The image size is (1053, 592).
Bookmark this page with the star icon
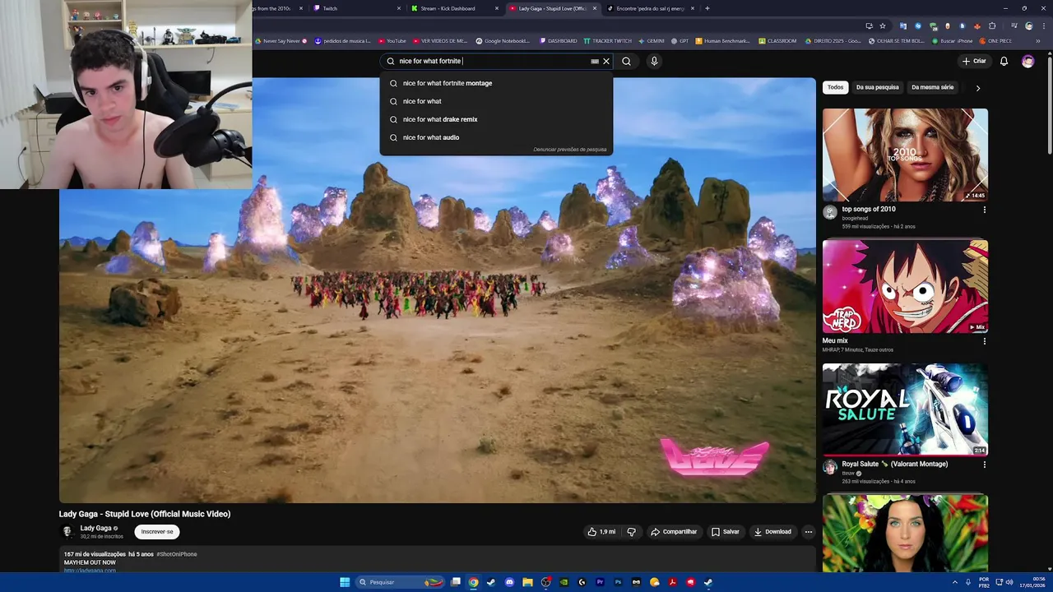pyautogui.click(x=883, y=26)
